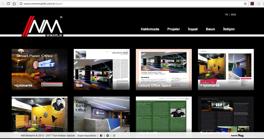Click the grey circular extension icon
This screenshot has width=264, height=139.
click(259, 4)
